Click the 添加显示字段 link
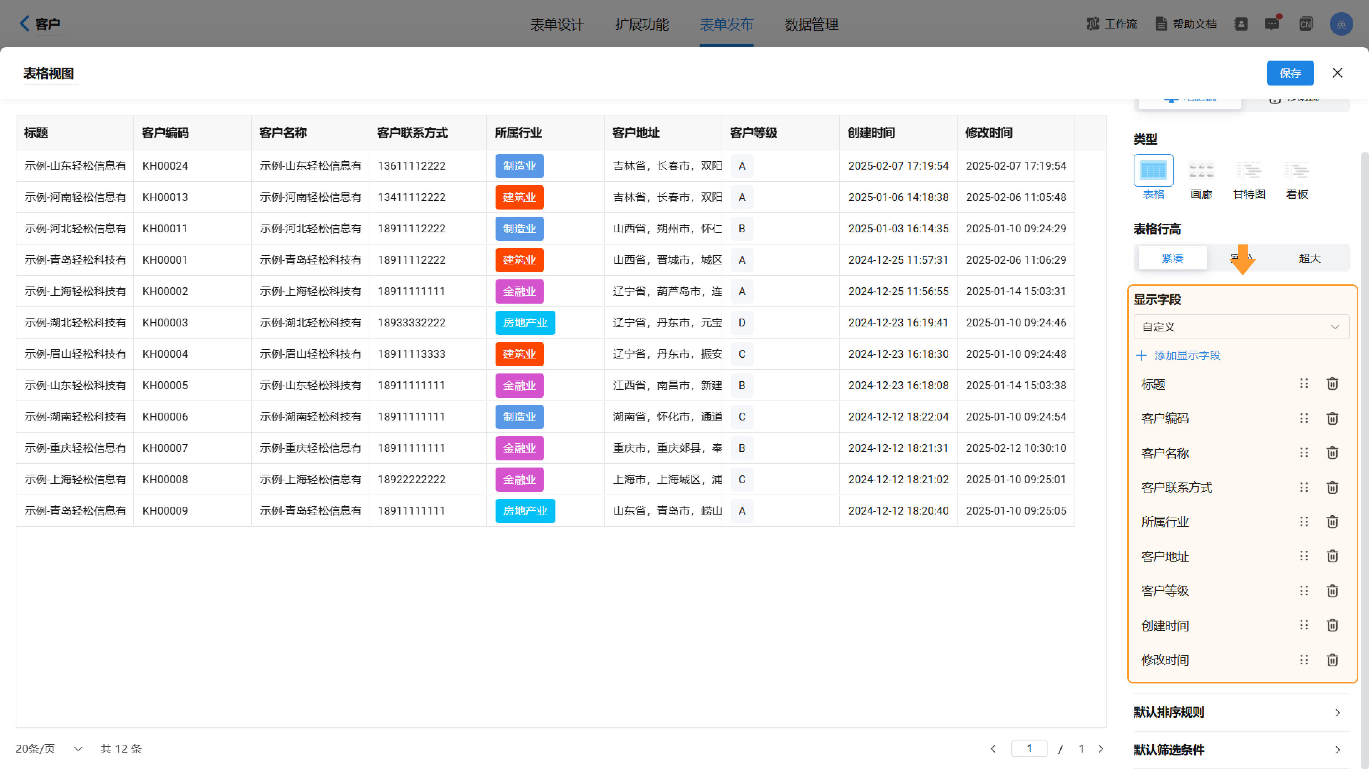 pyautogui.click(x=1178, y=355)
